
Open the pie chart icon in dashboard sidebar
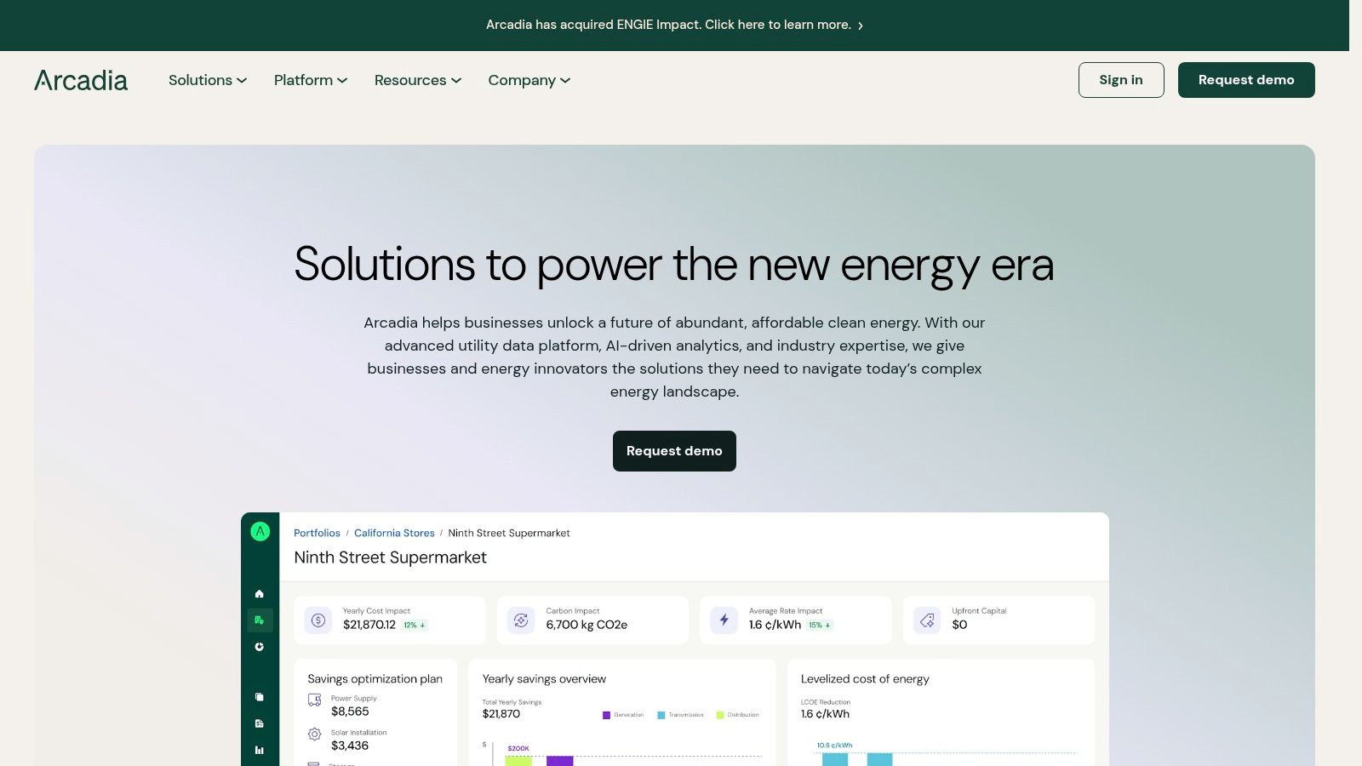coord(260,647)
